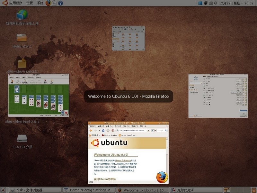Follow the Ubuntu Philosophy link

point(123,160)
